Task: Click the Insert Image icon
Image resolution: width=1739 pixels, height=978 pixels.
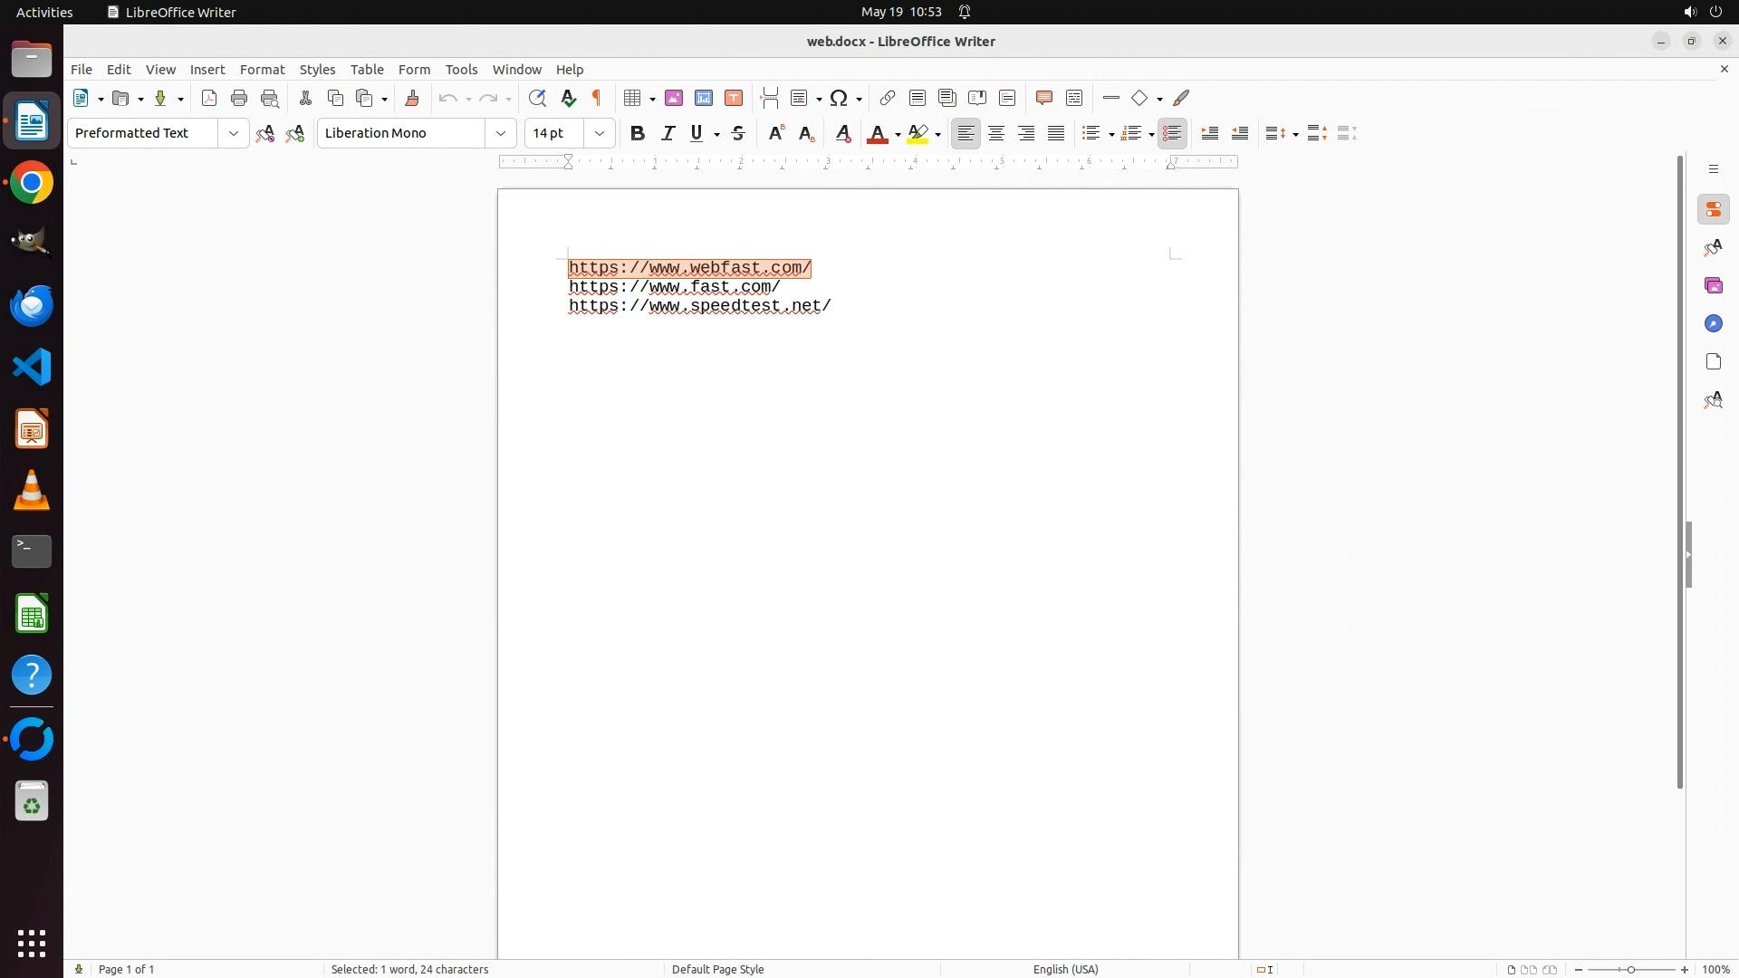Action: tap(674, 99)
